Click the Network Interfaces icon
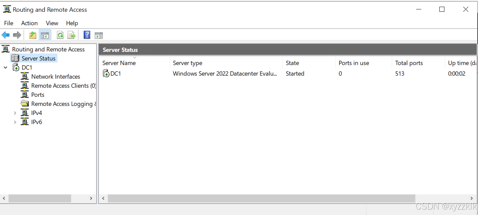The width and height of the screenshot is (478, 215). pos(25,76)
